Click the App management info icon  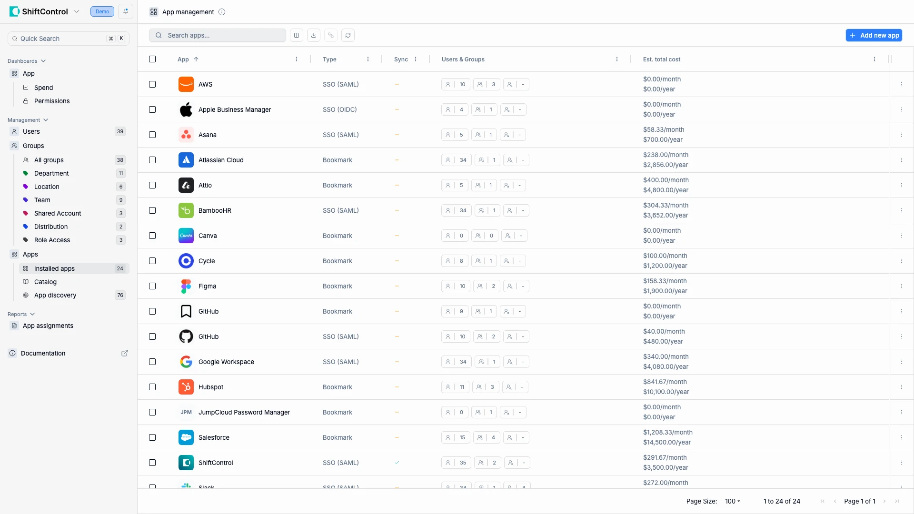tap(222, 12)
